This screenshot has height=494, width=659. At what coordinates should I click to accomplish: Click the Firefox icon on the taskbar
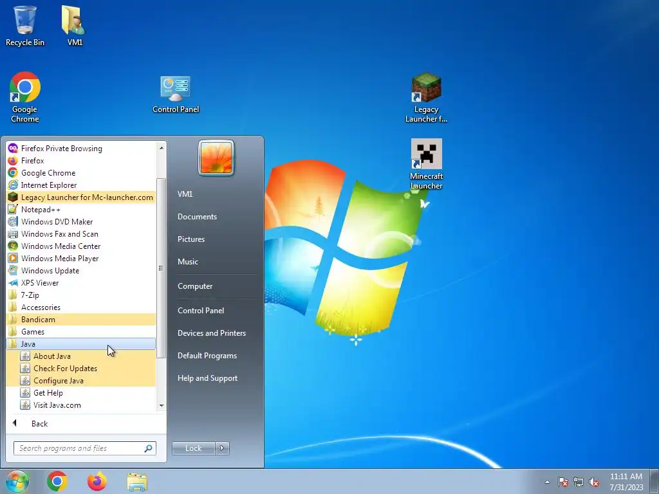point(97,481)
